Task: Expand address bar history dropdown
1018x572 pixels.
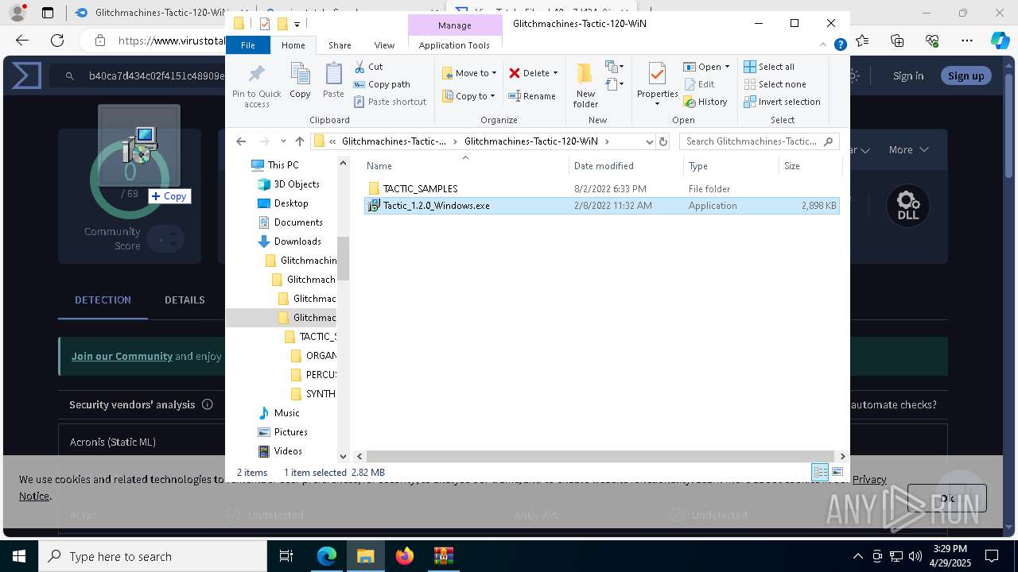Action: pos(650,141)
